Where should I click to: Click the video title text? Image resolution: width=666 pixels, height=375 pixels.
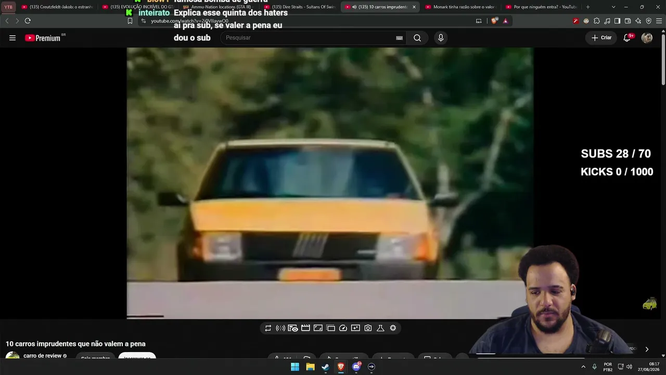click(x=75, y=344)
